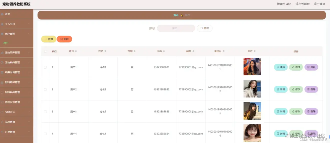The image size is (330, 143).
Task: Click 修改 for 用户2
Action: (x=296, y=89)
